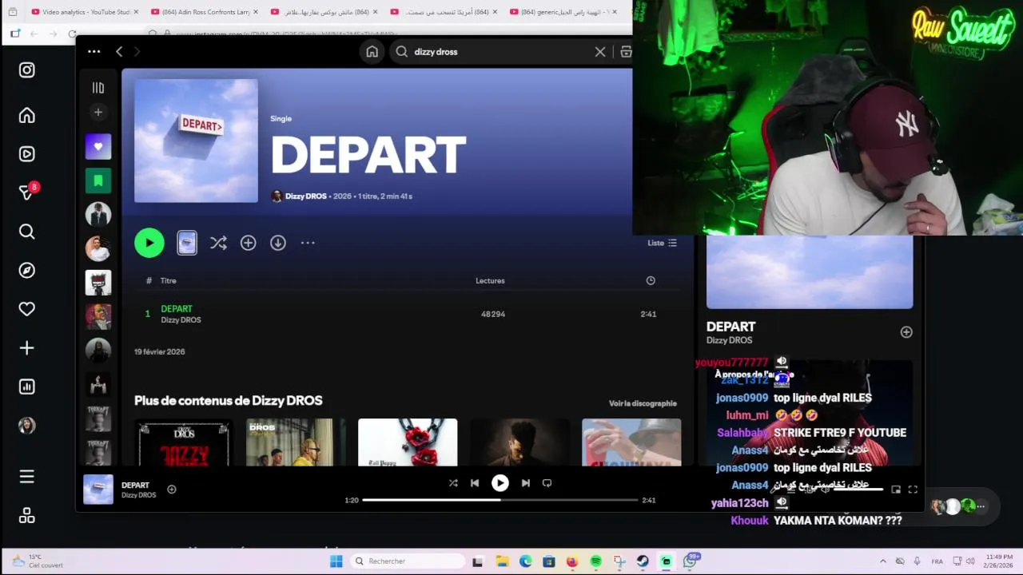
Task: Open Instagram notifications heart icon
Action: click(x=26, y=309)
